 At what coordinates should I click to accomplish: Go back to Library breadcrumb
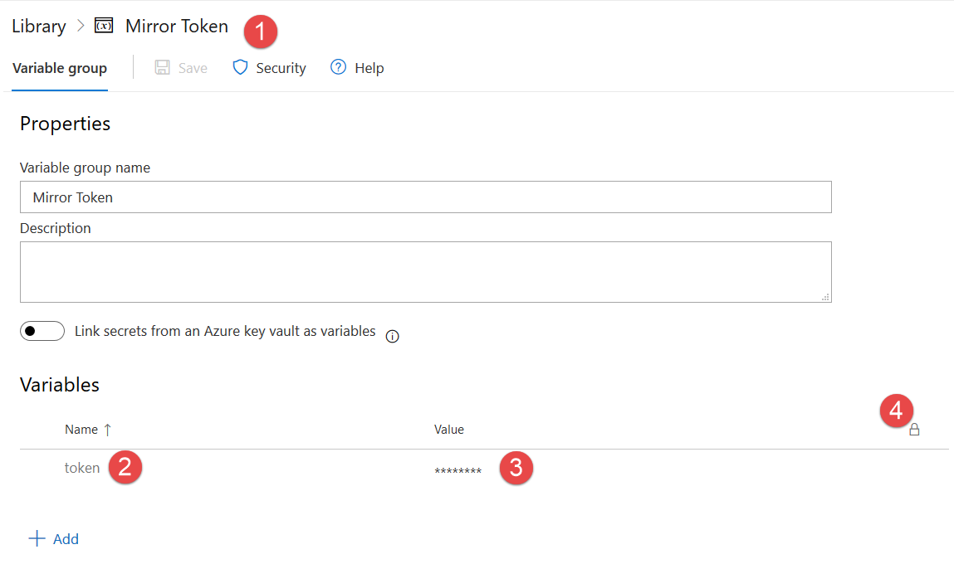tap(38, 26)
